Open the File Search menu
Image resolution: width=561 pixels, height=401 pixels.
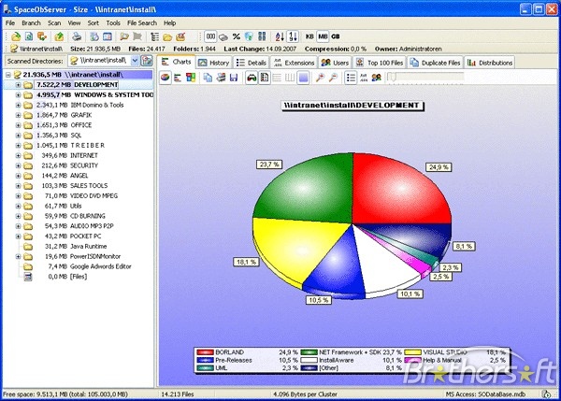142,22
